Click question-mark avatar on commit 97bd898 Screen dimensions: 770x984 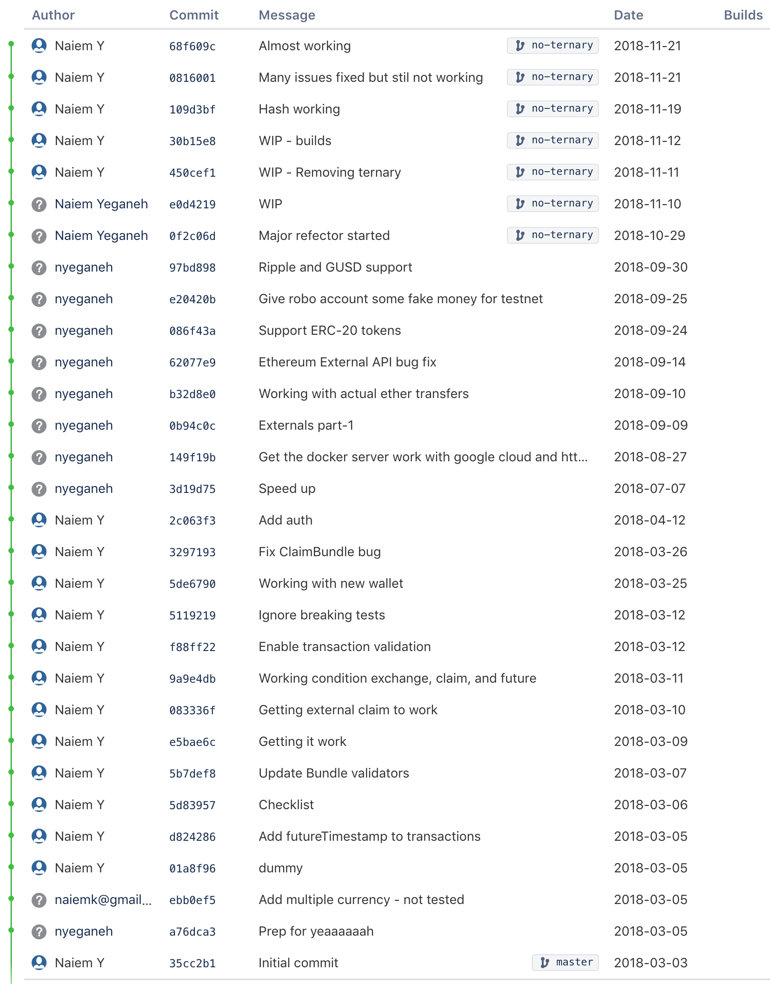(39, 267)
